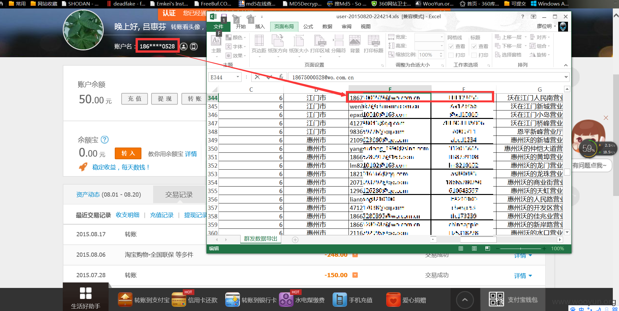This screenshot has height=311, width=619.
Task: Open the File (文件) tab
Action: (218, 26)
